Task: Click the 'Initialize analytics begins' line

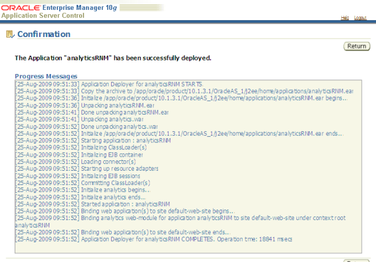Action: coord(83,190)
